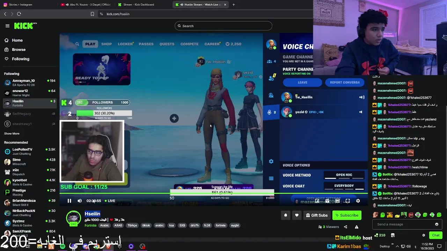Open sheshtawy1 channel in Following list
This screenshot has width=447, height=251.
tap(30, 124)
